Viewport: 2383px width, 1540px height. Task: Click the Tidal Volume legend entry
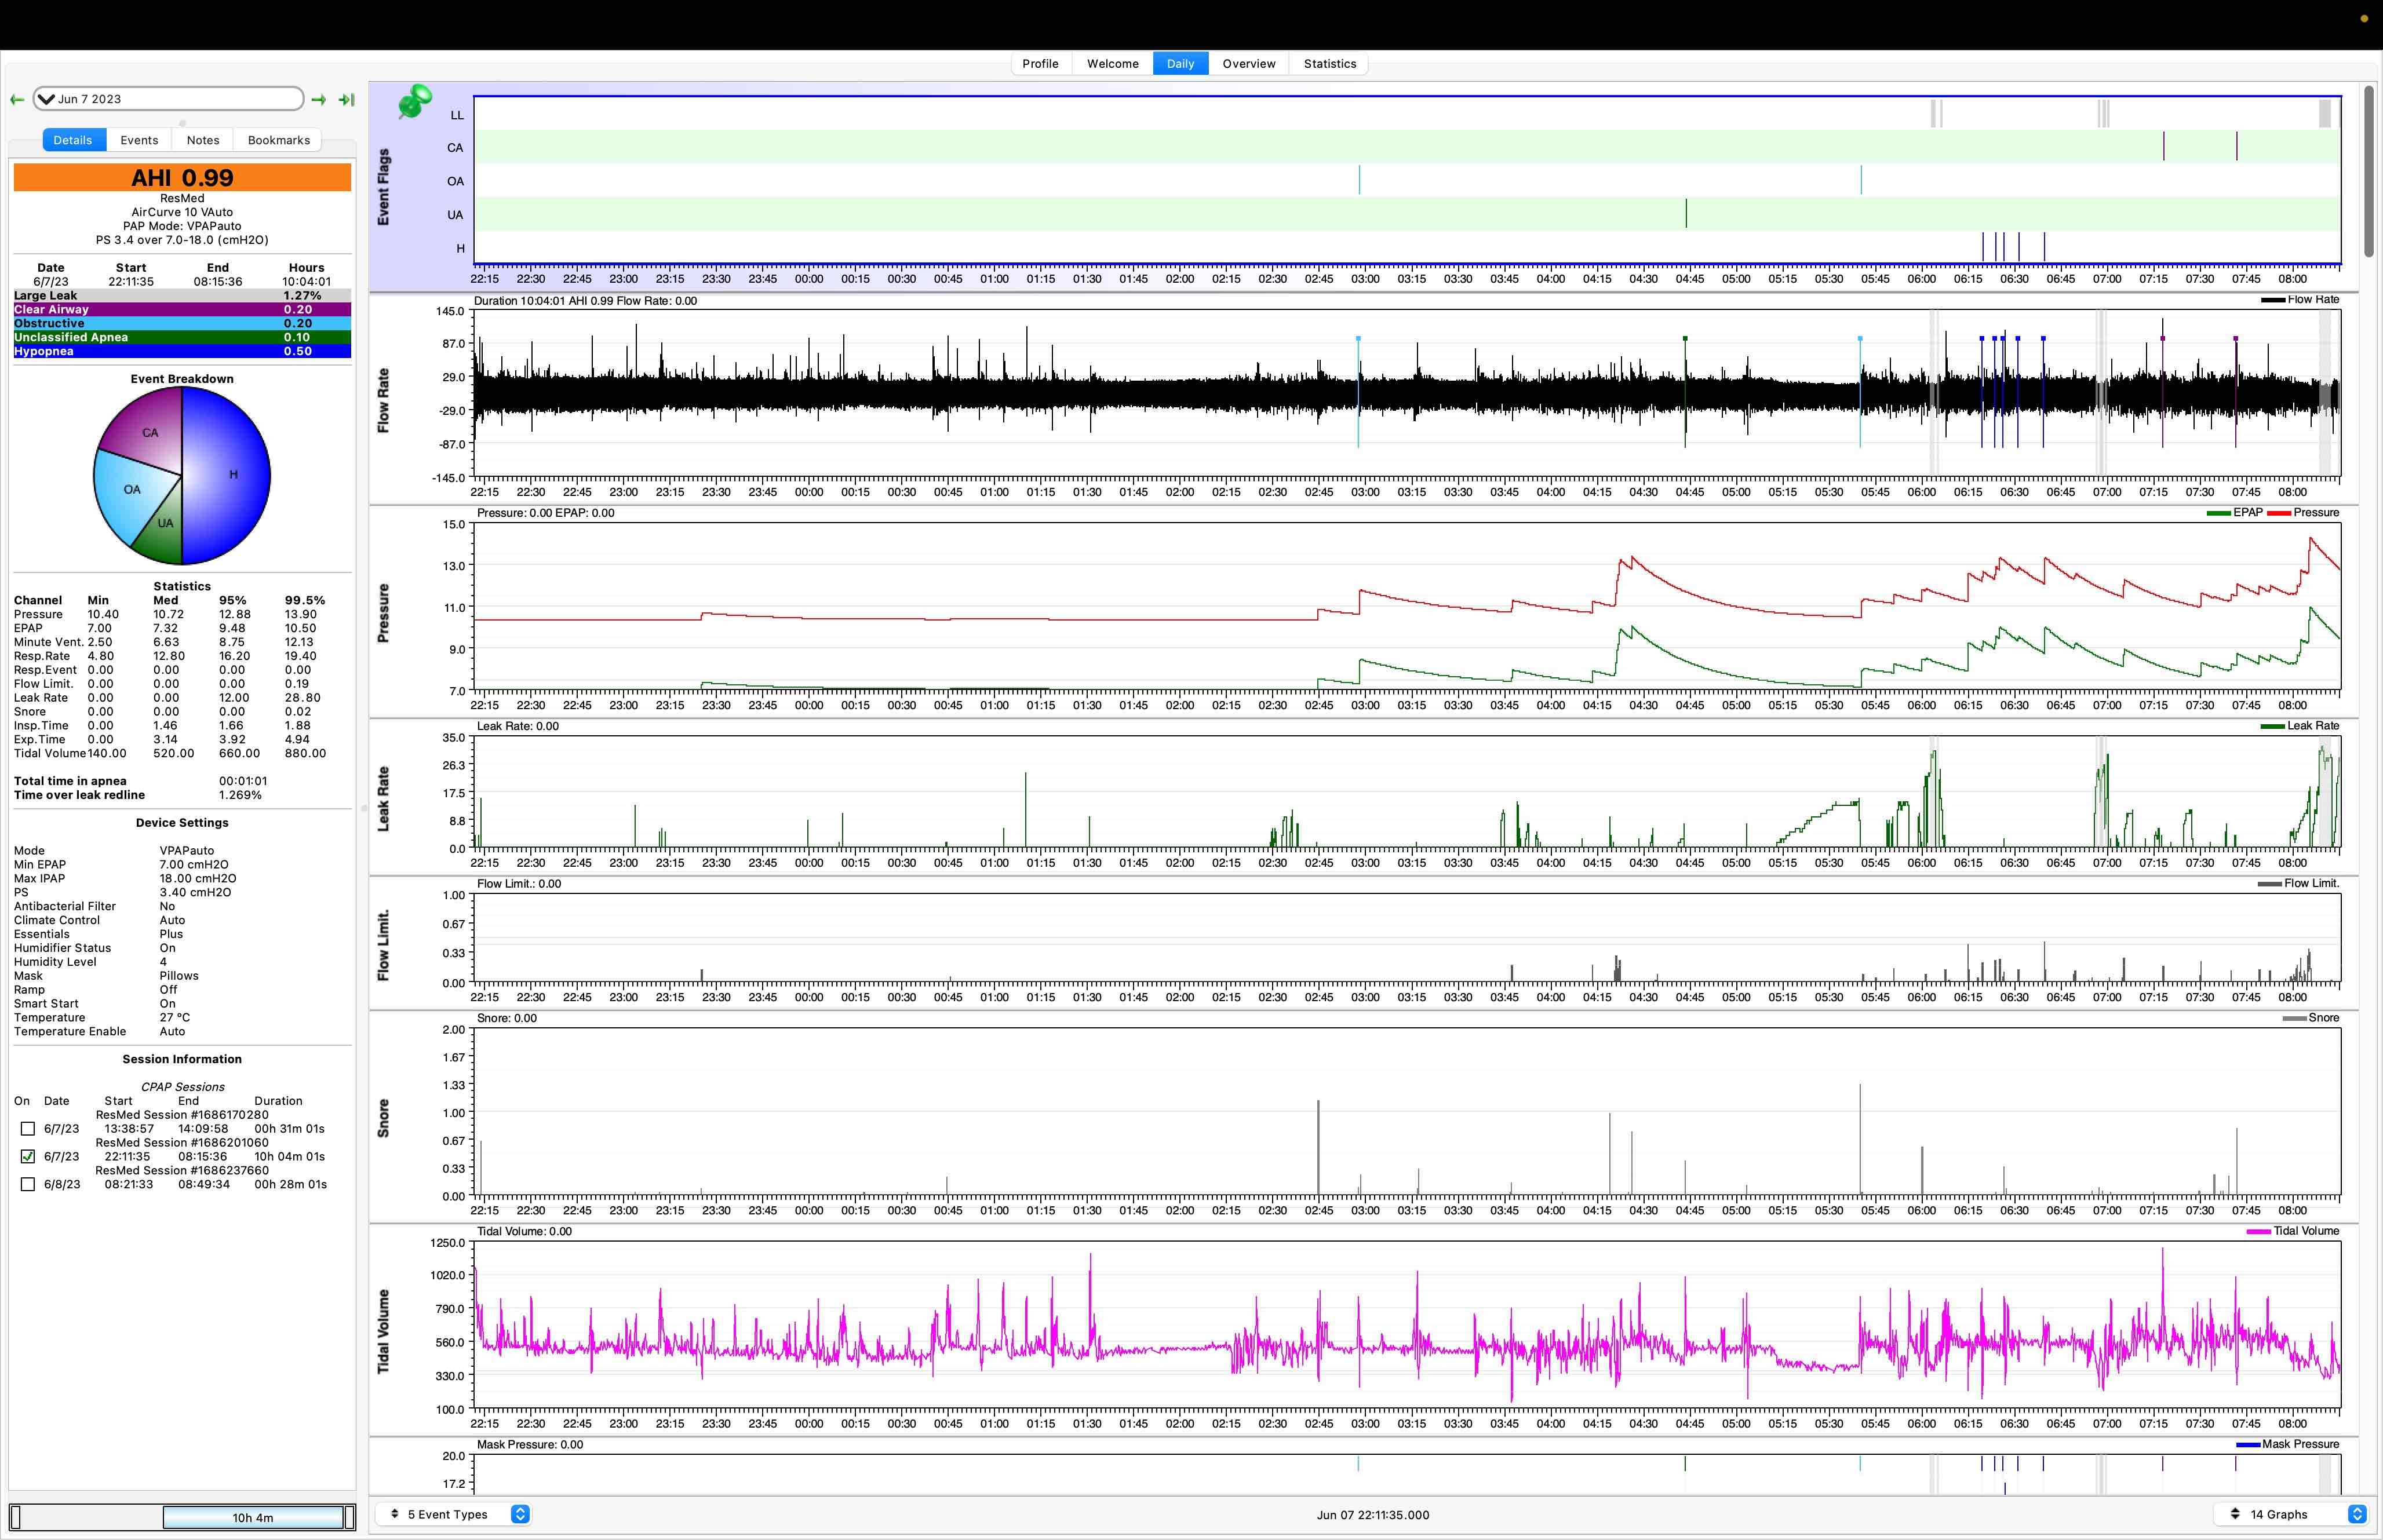pos(2293,1231)
